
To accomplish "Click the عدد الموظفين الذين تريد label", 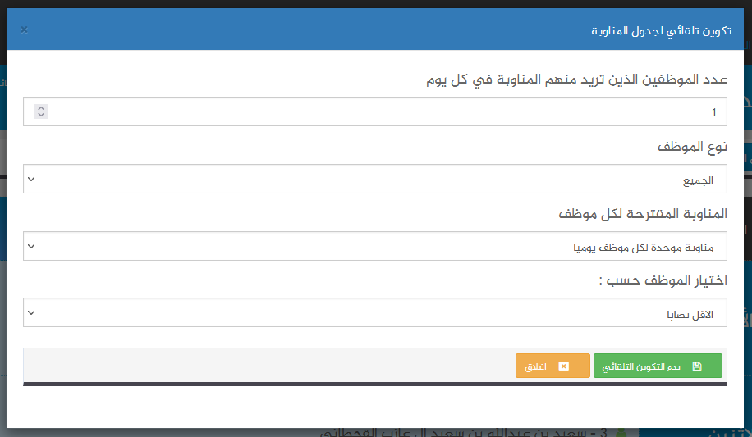I will tap(576, 79).
